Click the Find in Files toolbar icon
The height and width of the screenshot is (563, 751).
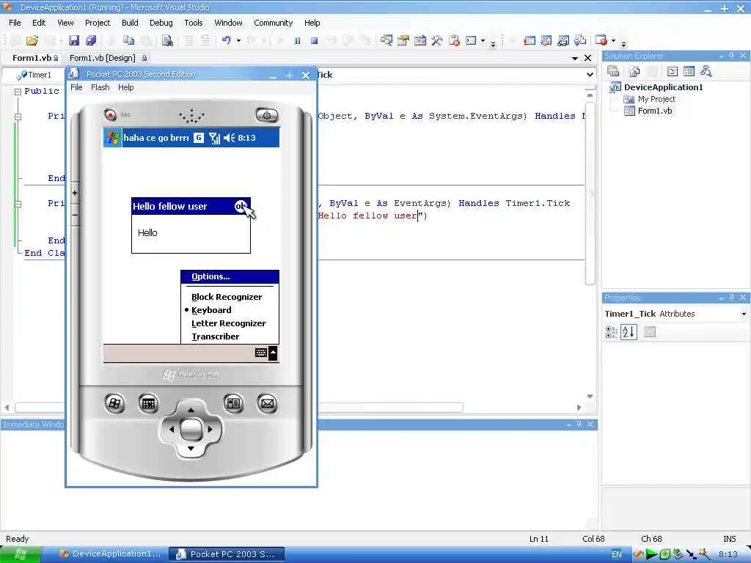[x=167, y=41]
